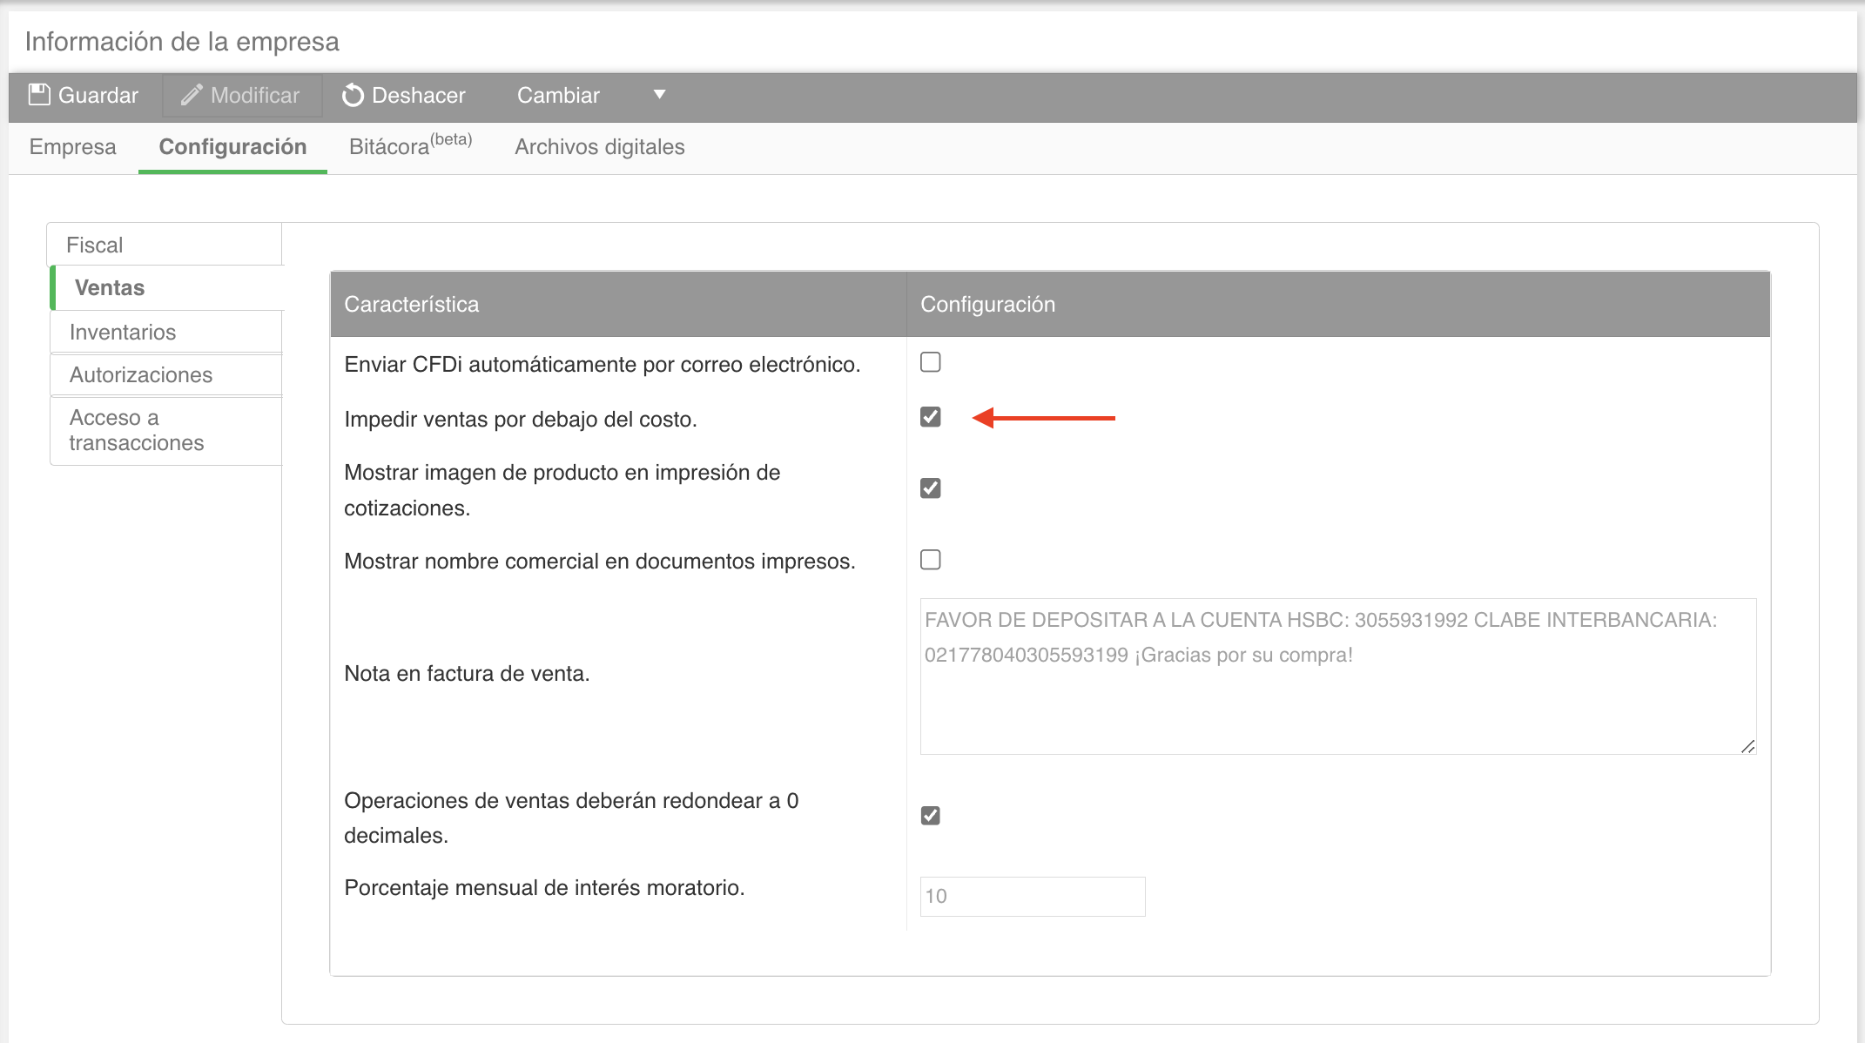The image size is (1865, 1043).
Task: Click 'Mostrar imagen de producto en impresión' label
Action: click(562, 490)
